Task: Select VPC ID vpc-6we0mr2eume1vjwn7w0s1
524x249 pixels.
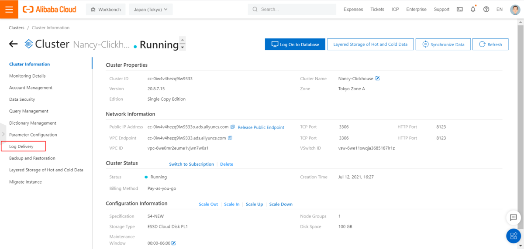Action: (178, 148)
